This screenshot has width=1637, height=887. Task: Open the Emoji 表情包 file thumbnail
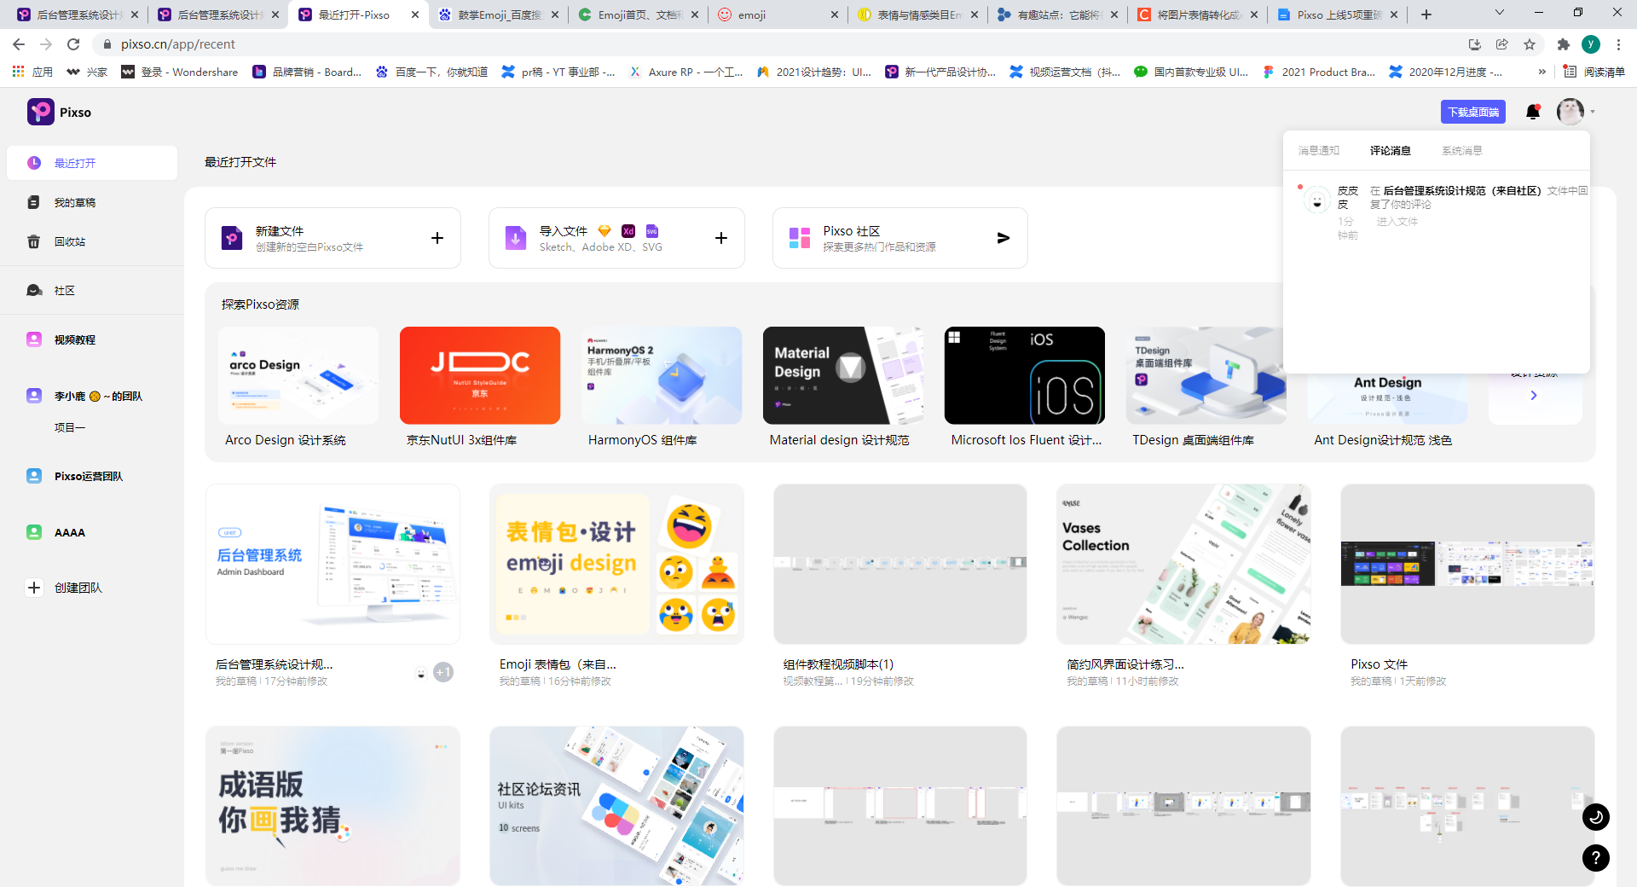tap(616, 564)
